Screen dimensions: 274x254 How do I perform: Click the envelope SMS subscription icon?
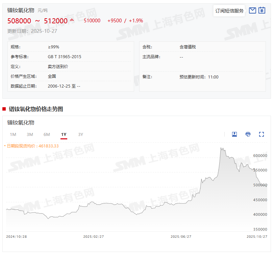252,10
